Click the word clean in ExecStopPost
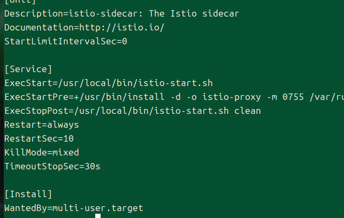Viewport: 344px width, 218px height. [248, 111]
